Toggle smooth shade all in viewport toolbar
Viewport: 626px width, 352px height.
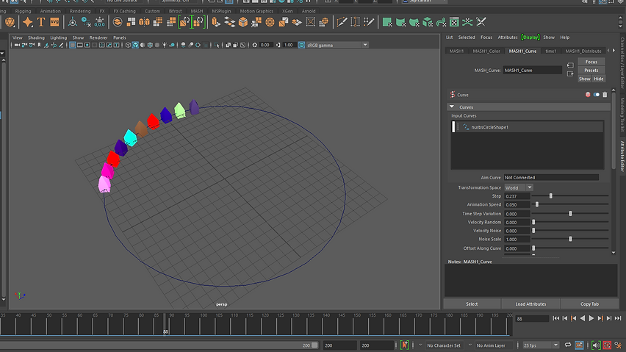(135, 45)
